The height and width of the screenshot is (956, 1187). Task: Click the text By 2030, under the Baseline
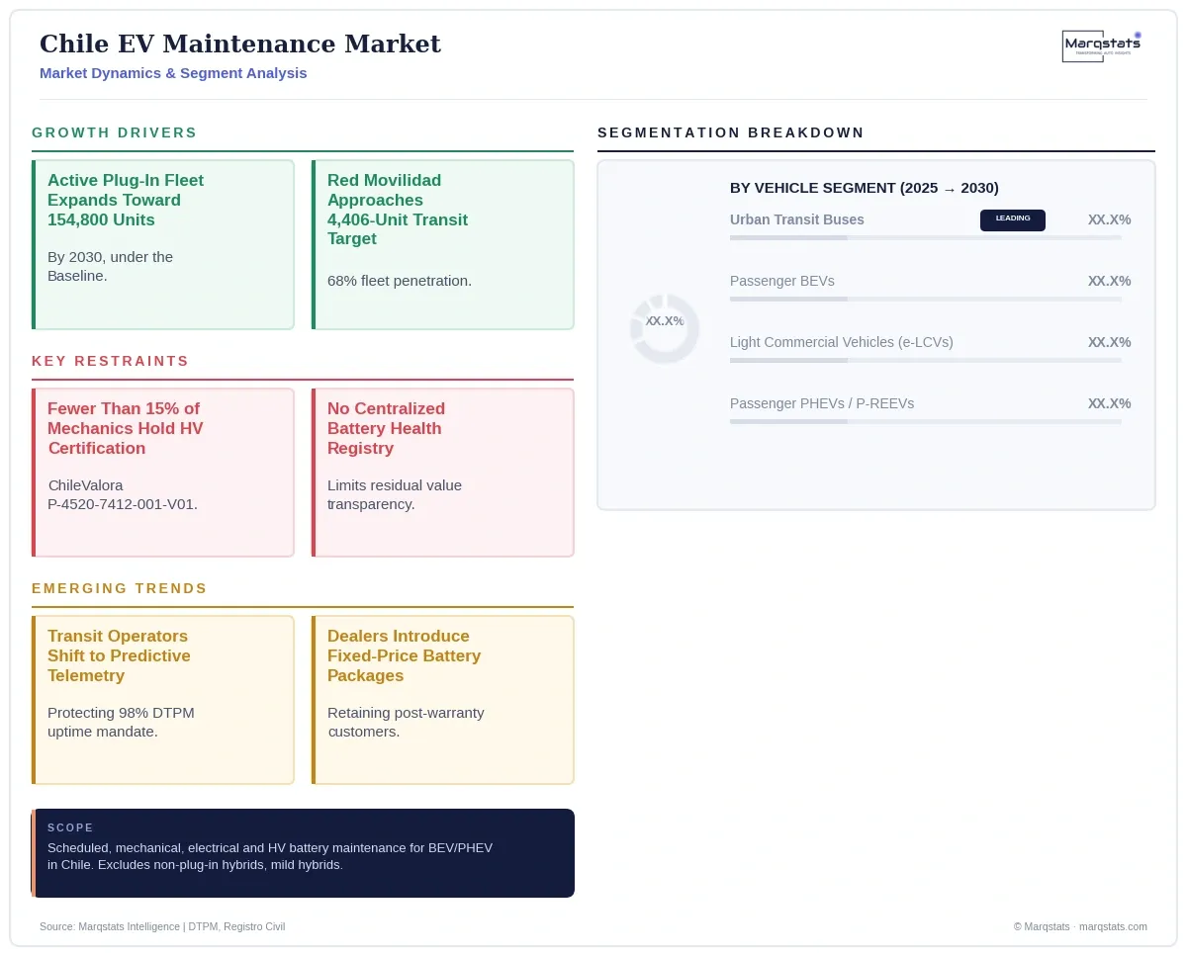coord(111,266)
